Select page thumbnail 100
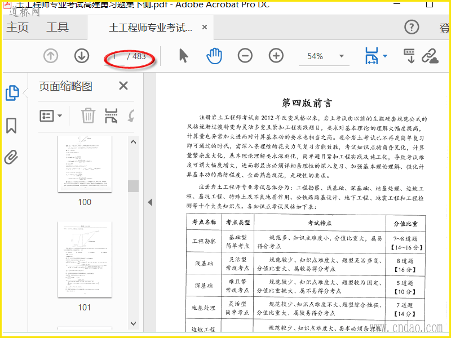Image resolution: width=451 pixels, height=338 pixels. pos(85,163)
